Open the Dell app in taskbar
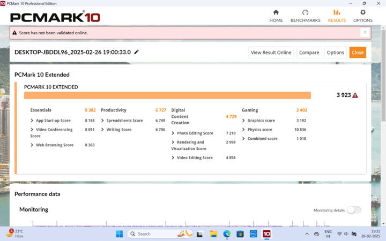The image size is (386, 241). click(253, 234)
